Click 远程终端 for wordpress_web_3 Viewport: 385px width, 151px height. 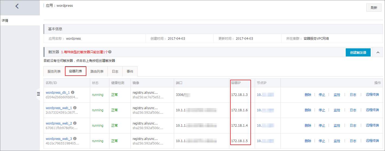click(x=372, y=141)
